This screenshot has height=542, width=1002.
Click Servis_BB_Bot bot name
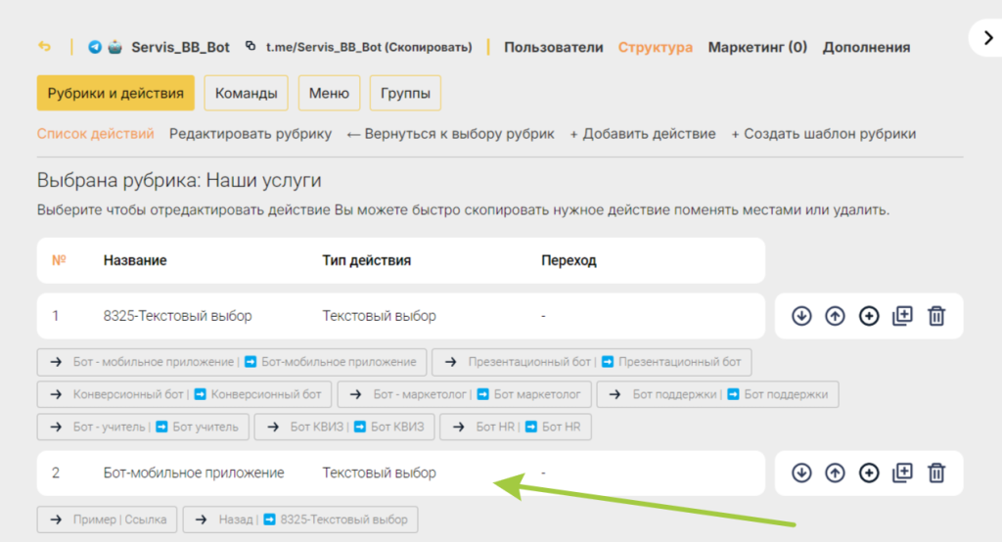(x=180, y=47)
